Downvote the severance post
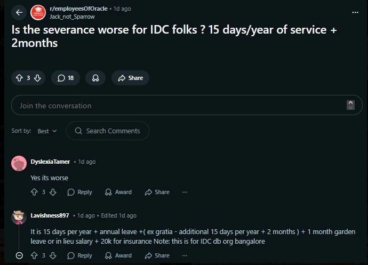 pyautogui.click(x=37, y=78)
